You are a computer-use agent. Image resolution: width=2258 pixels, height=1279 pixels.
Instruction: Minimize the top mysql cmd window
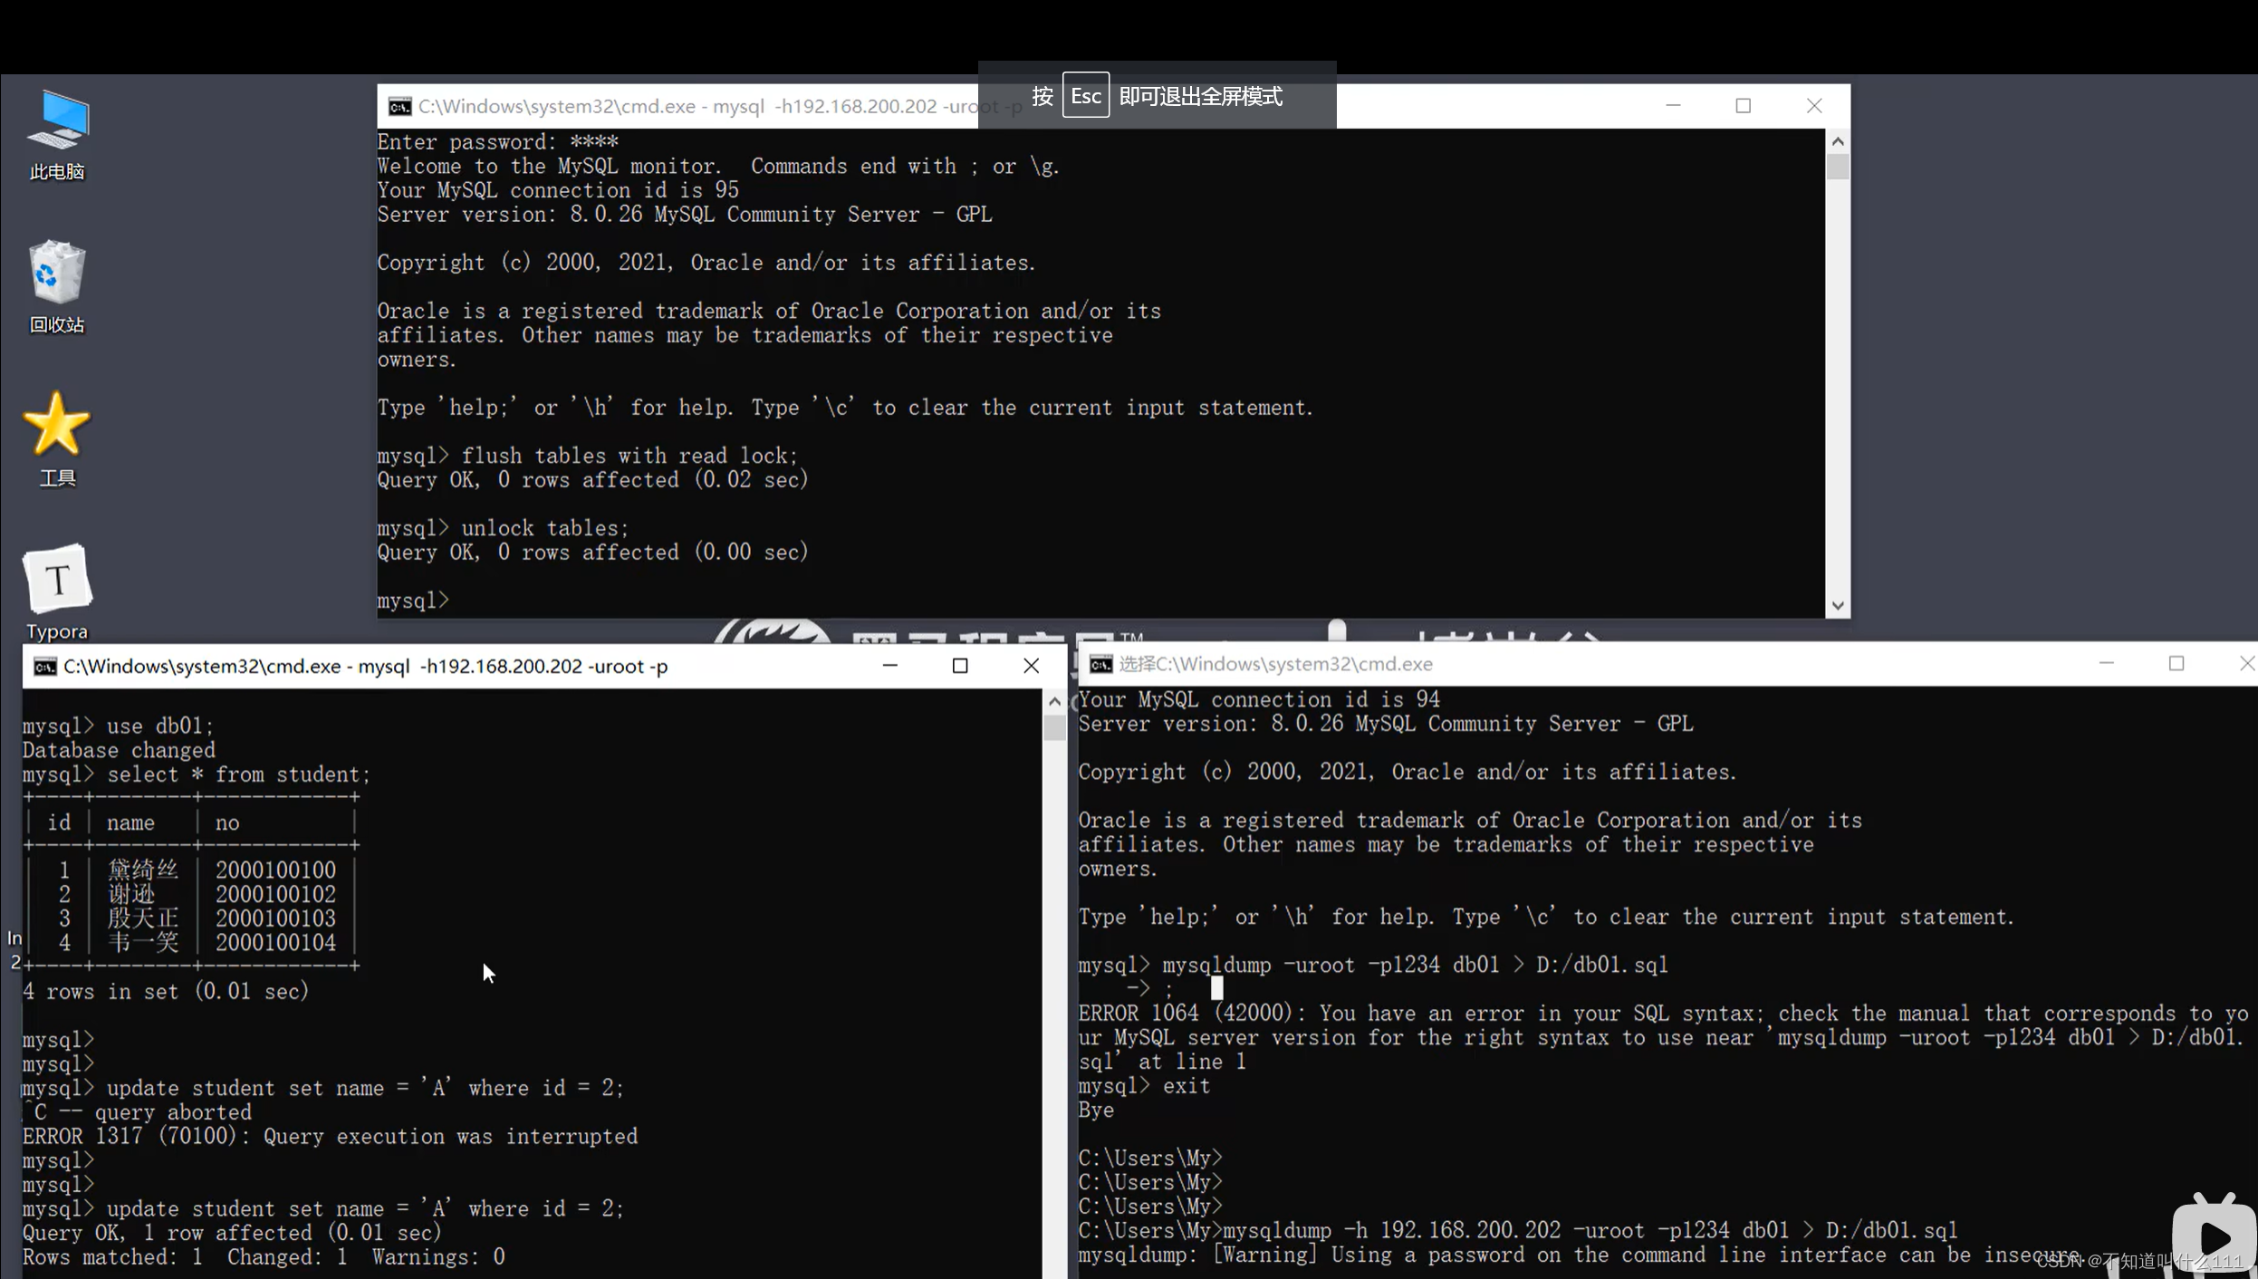[1673, 106]
